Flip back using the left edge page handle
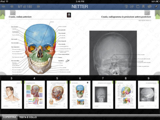This screenshot has width=160, height=120. coord(3,74)
